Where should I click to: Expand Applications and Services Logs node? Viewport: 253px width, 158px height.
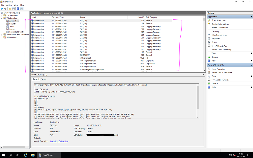(2, 35)
